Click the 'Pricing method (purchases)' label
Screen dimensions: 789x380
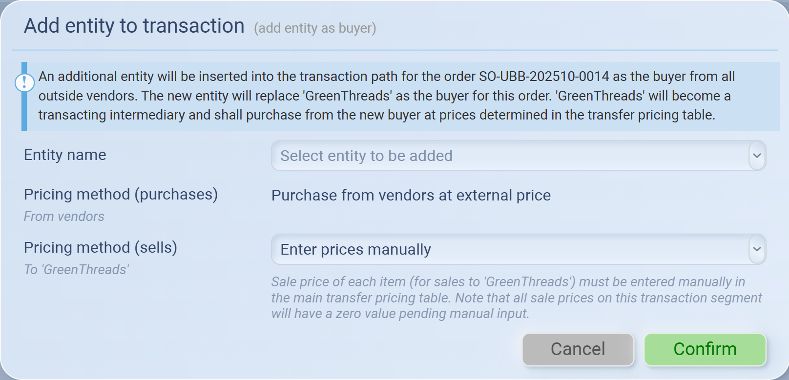[121, 194]
